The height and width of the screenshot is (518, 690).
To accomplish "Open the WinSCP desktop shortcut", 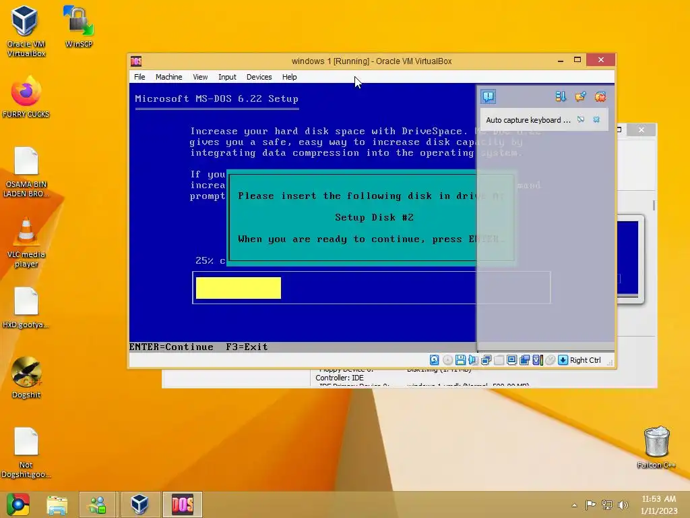I will 79,26.
